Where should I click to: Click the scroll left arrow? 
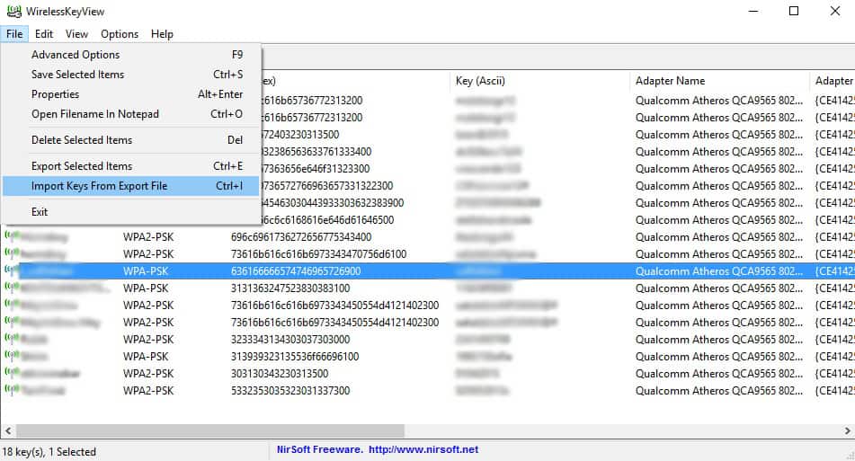tap(7, 430)
